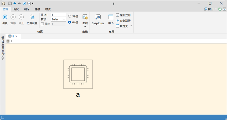This screenshot has width=227, height=120.
Task: Minimize the B window
Action: point(199,3)
